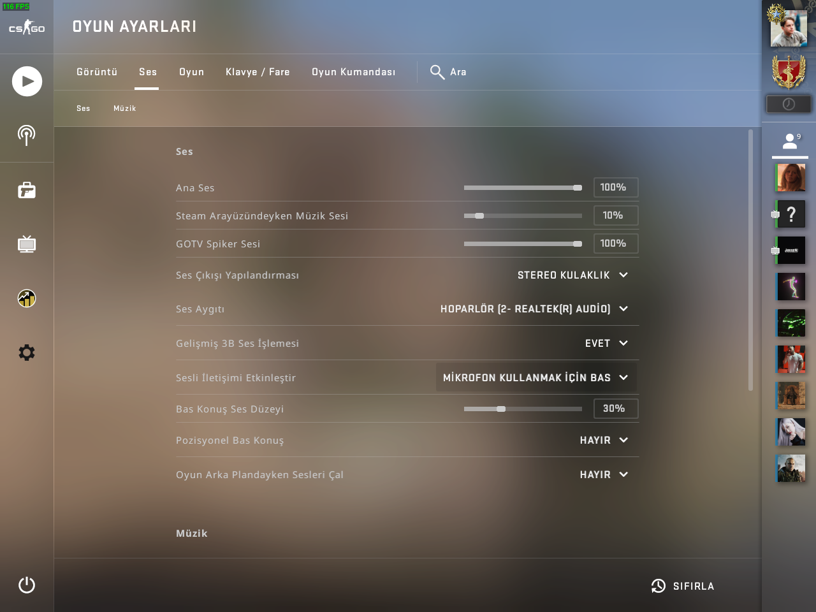Click the SIFIRLA reset button
The height and width of the screenshot is (612, 816).
point(683,586)
